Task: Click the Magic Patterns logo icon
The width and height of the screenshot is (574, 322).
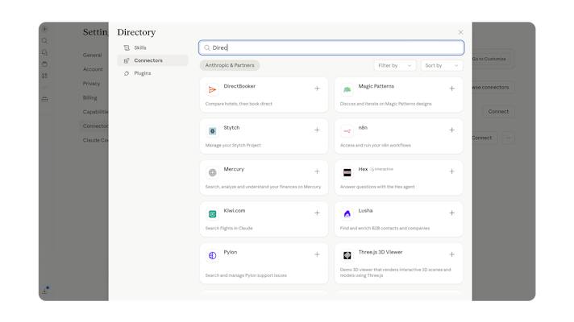Action: coord(347,89)
